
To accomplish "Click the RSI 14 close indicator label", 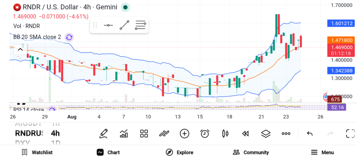I will pyautogui.click(x=29, y=110).
